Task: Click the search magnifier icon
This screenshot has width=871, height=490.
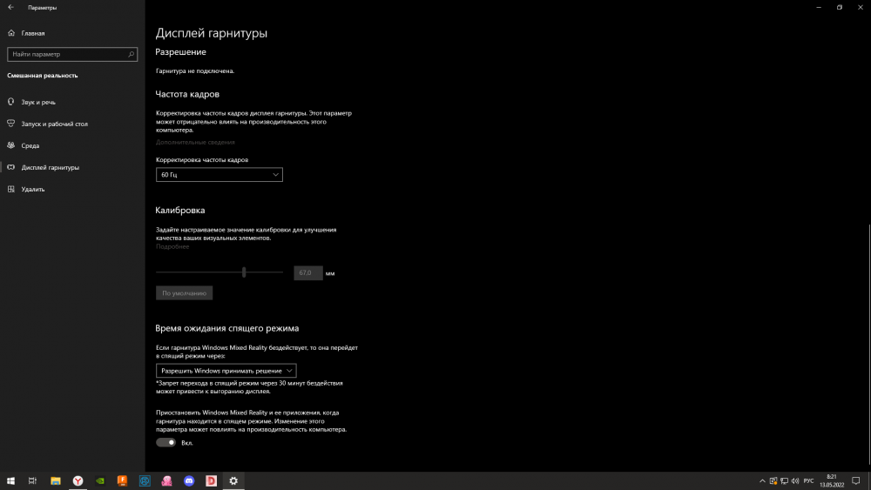Action: 132,54
